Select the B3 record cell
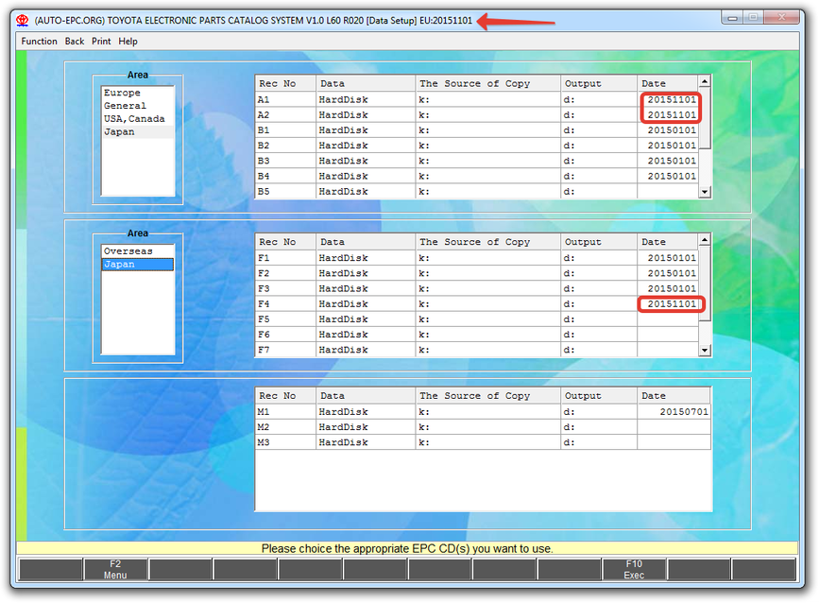 pyautogui.click(x=285, y=161)
